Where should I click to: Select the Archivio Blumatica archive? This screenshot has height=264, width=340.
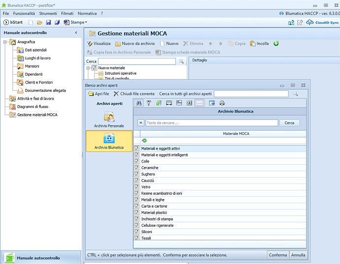[109, 141]
